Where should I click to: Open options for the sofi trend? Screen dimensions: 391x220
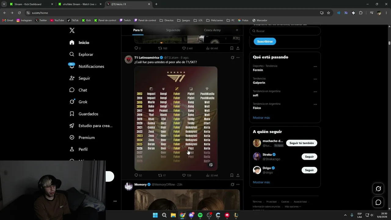[315, 92]
